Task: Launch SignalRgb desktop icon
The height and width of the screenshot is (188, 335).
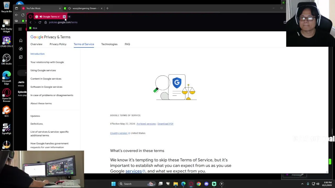Action: [x=7, y=129]
